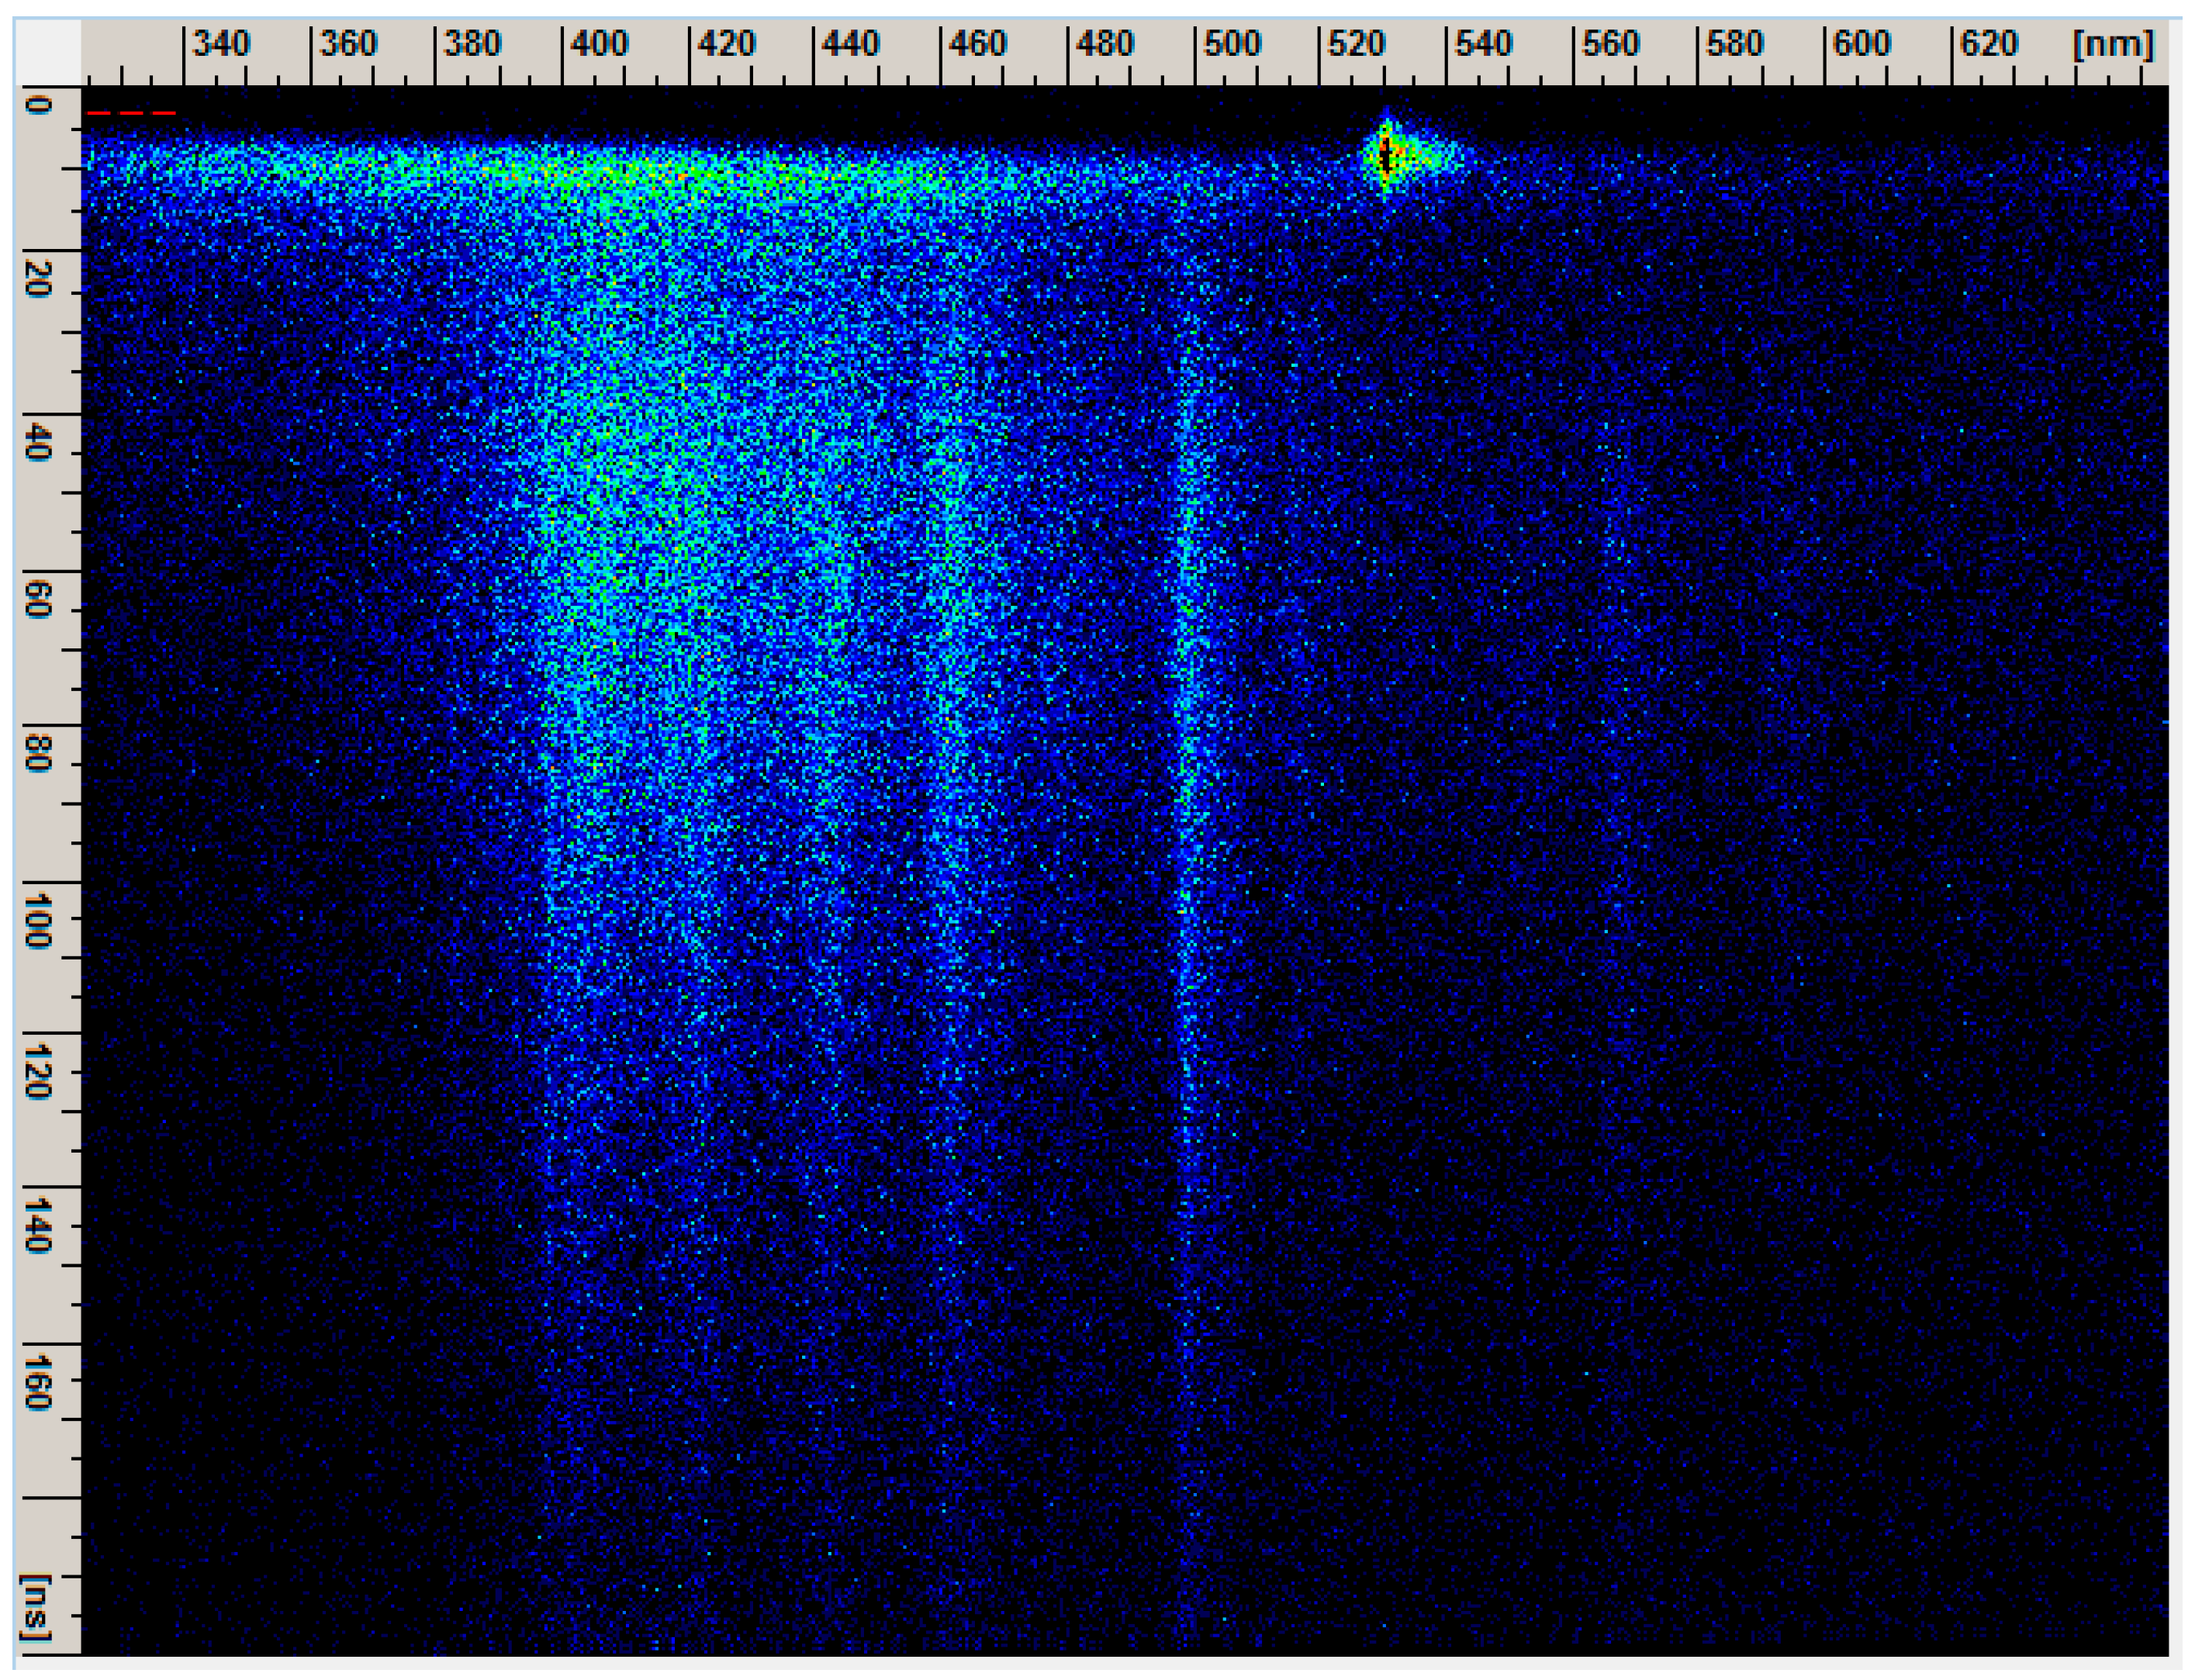Click the 620 tick label on the wavelength ruler
The image size is (2202, 1680).
pos(1988,43)
